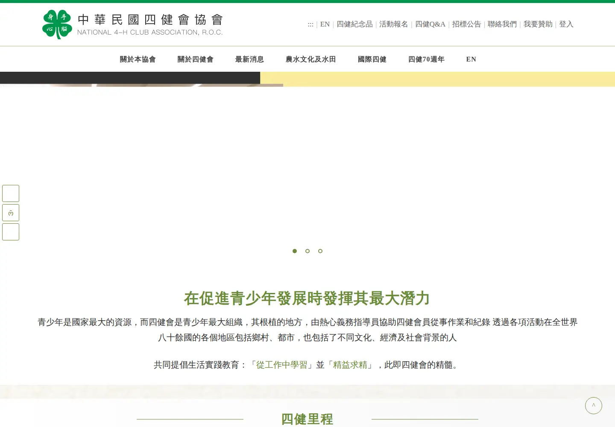The image size is (615, 427).
Task: Jump to the second carousel slide dot
Action: pos(307,251)
